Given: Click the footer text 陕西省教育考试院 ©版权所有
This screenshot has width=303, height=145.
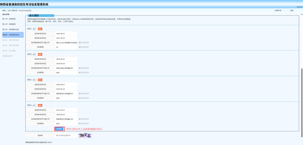Looking at the screenshot, I should pos(37,142).
